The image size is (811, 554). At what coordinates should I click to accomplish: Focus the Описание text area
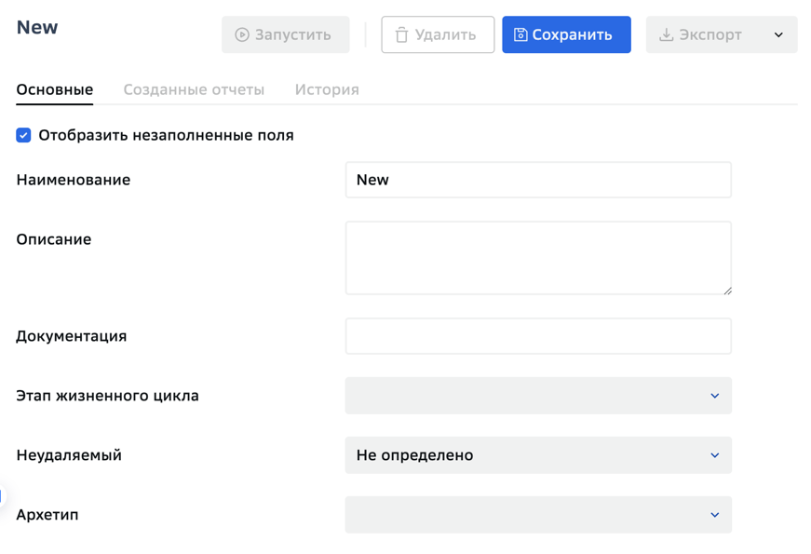[x=538, y=258]
